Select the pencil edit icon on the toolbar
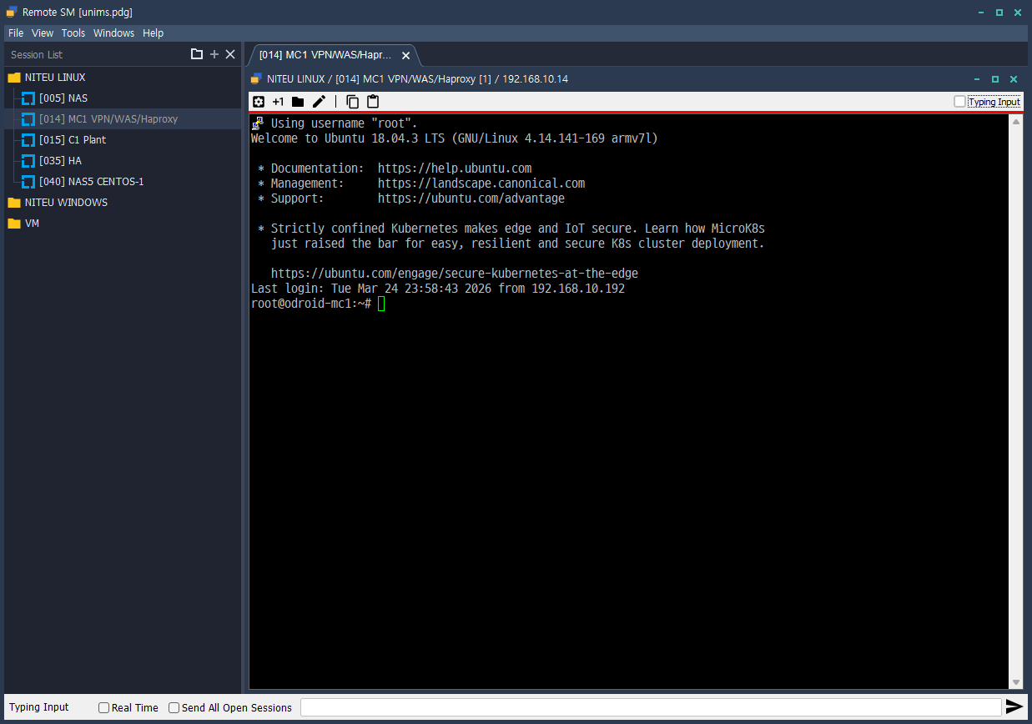The height and width of the screenshot is (724, 1032). (319, 101)
